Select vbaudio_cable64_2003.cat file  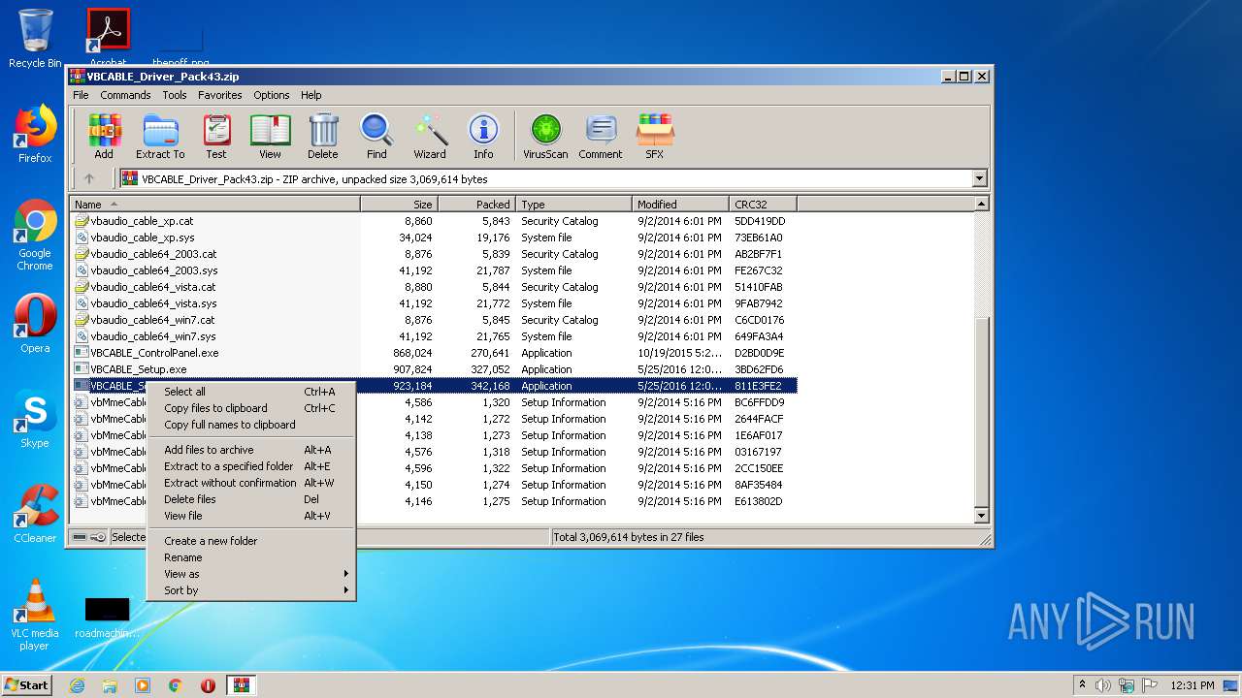[435, 254]
